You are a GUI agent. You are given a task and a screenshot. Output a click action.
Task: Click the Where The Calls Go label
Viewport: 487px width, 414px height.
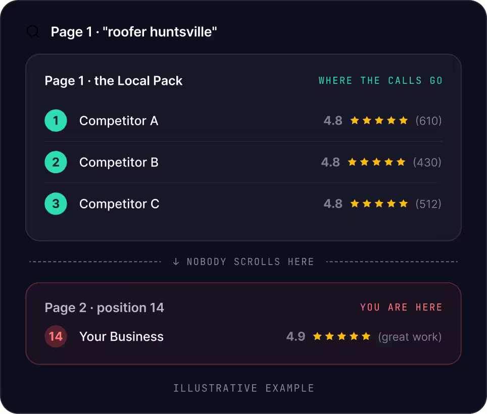point(380,81)
